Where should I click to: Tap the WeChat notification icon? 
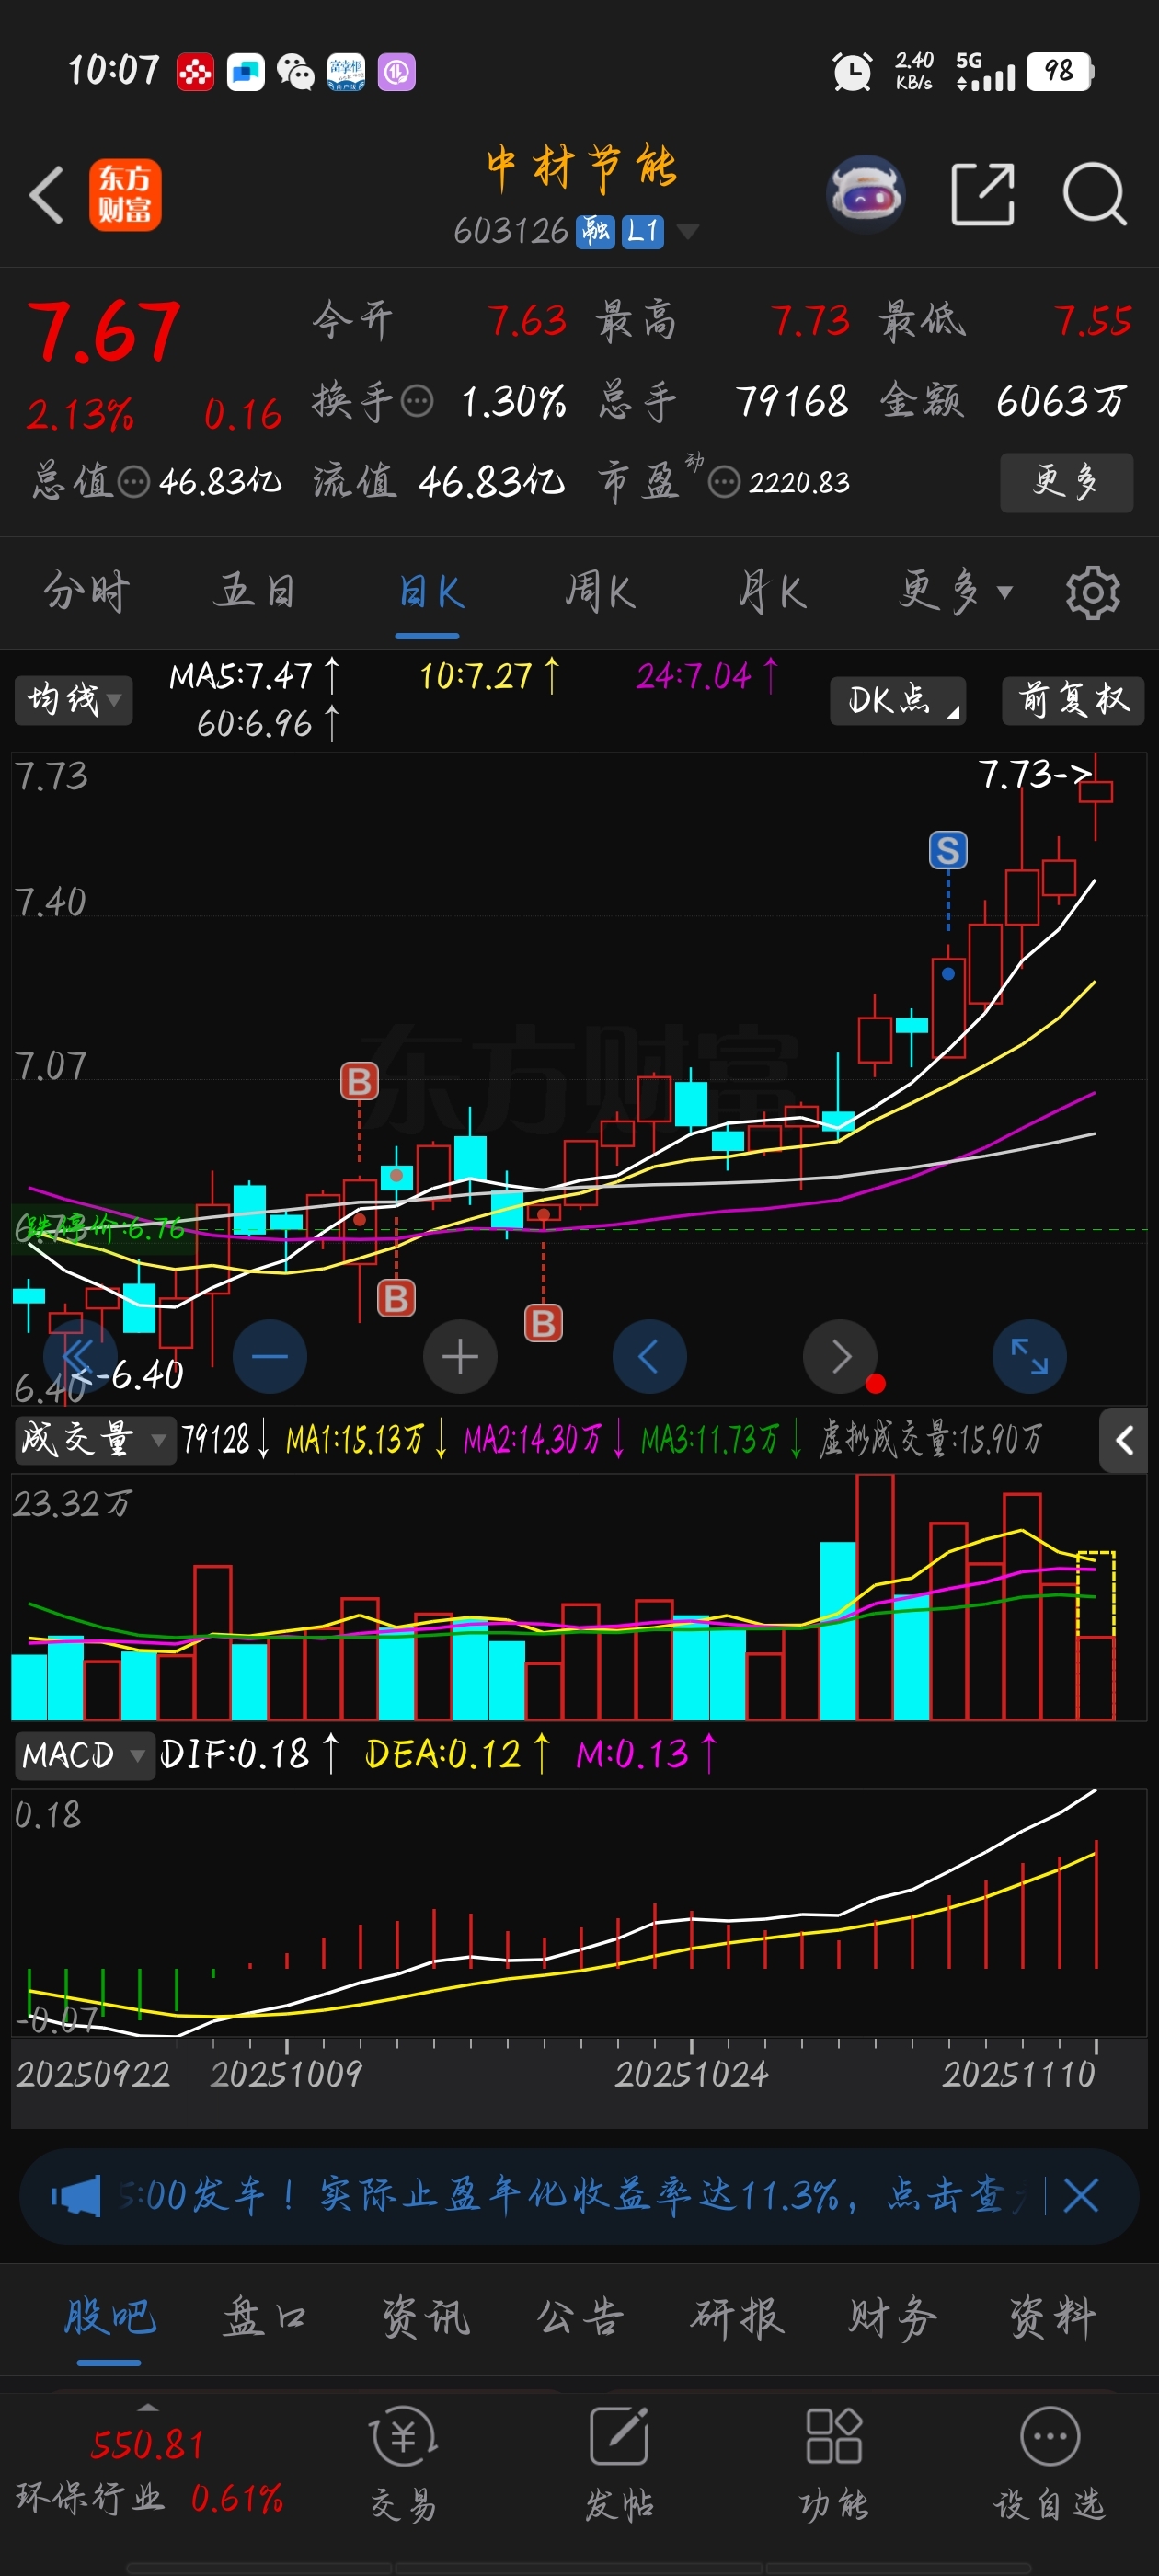click(295, 72)
